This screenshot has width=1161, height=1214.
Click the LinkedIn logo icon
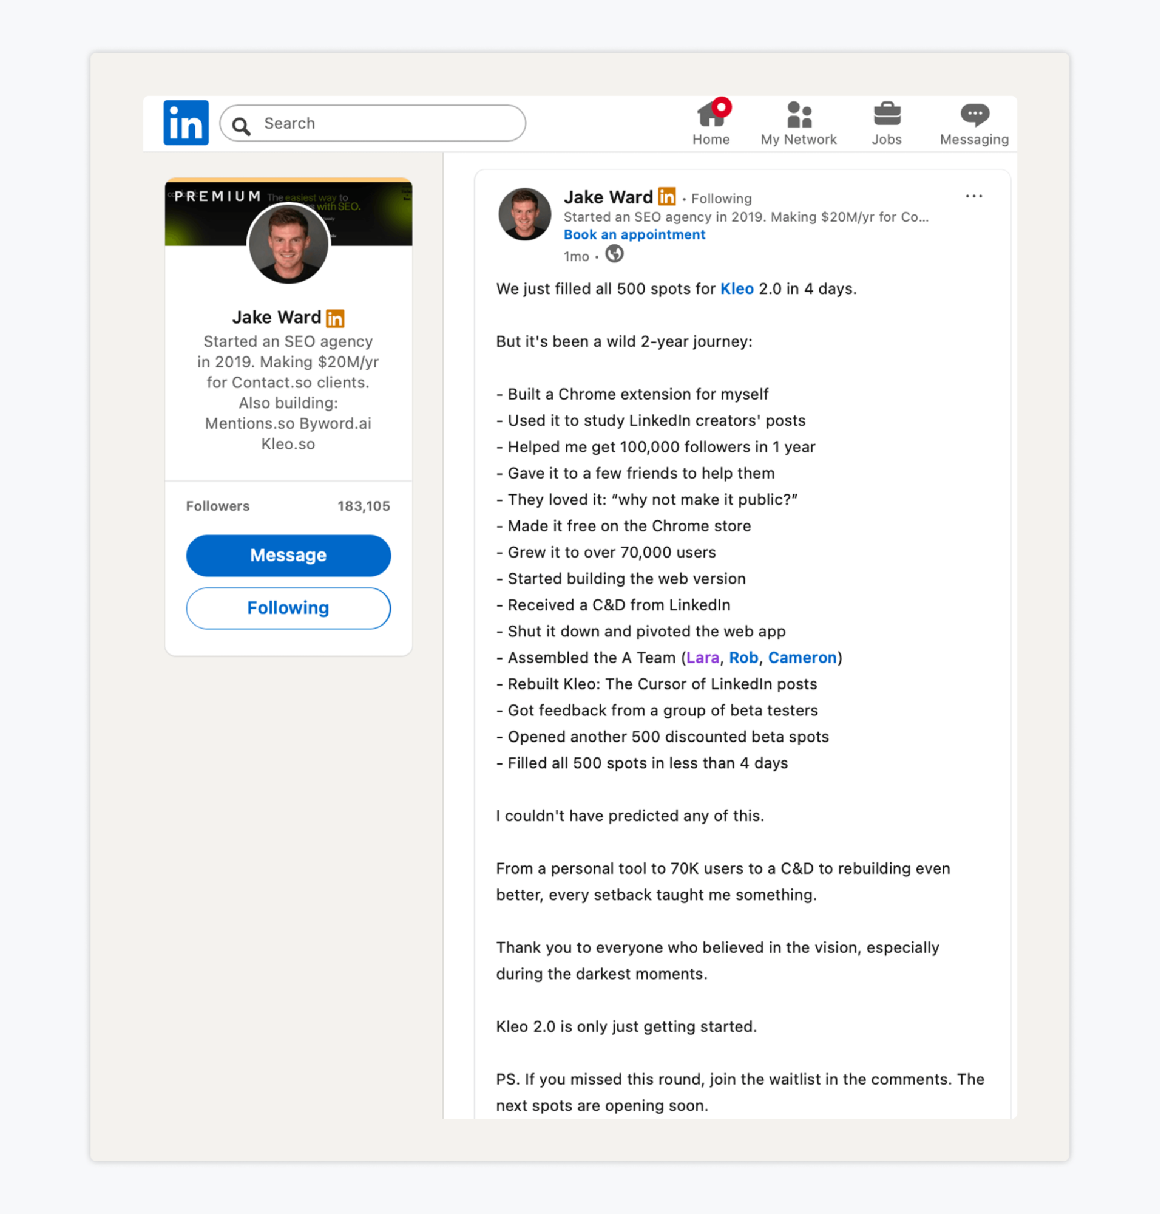pyautogui.click(x=186, y=123)
